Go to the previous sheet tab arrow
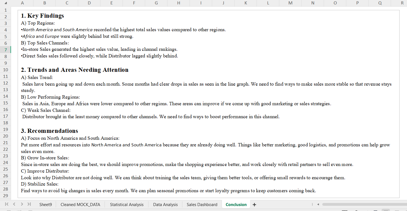 (14, 204)
